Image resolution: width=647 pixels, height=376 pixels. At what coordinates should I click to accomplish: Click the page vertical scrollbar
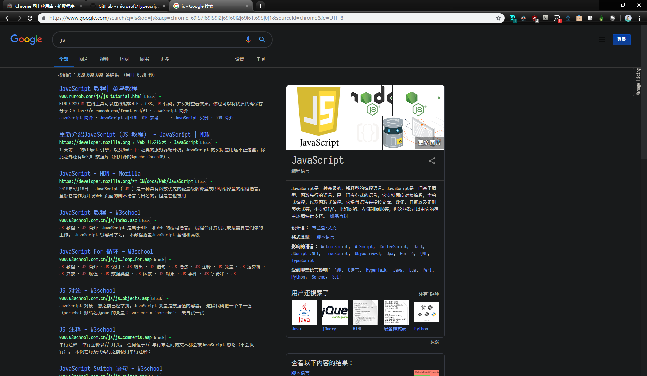coord(644,92)
